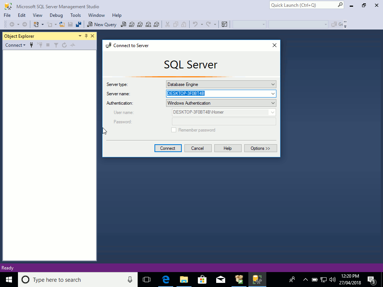The image size is (383, 287).
Task: Click the New Project toolbar icon
Action: [36, 24]
